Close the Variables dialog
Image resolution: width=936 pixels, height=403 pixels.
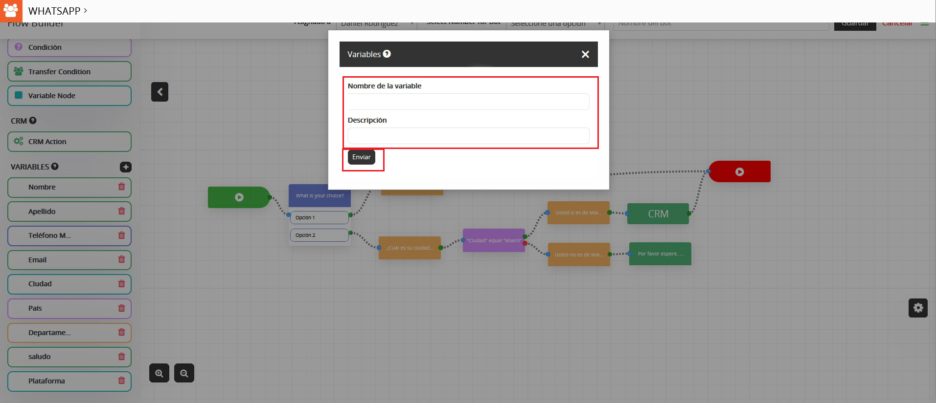pos(585,54)
